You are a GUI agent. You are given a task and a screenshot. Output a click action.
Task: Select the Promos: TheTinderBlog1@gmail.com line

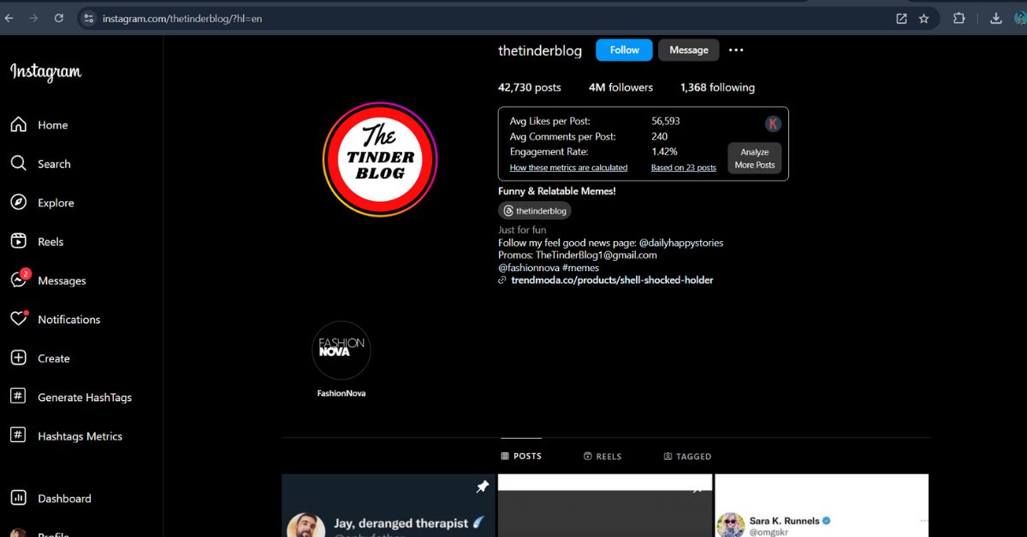(x=578, y=255)
